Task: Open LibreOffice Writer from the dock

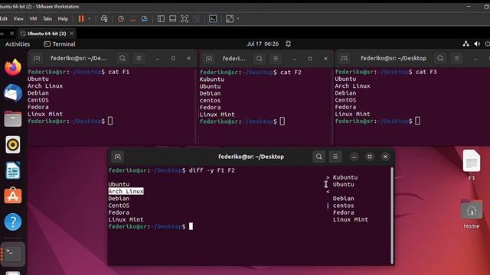Action: point(13,170)
